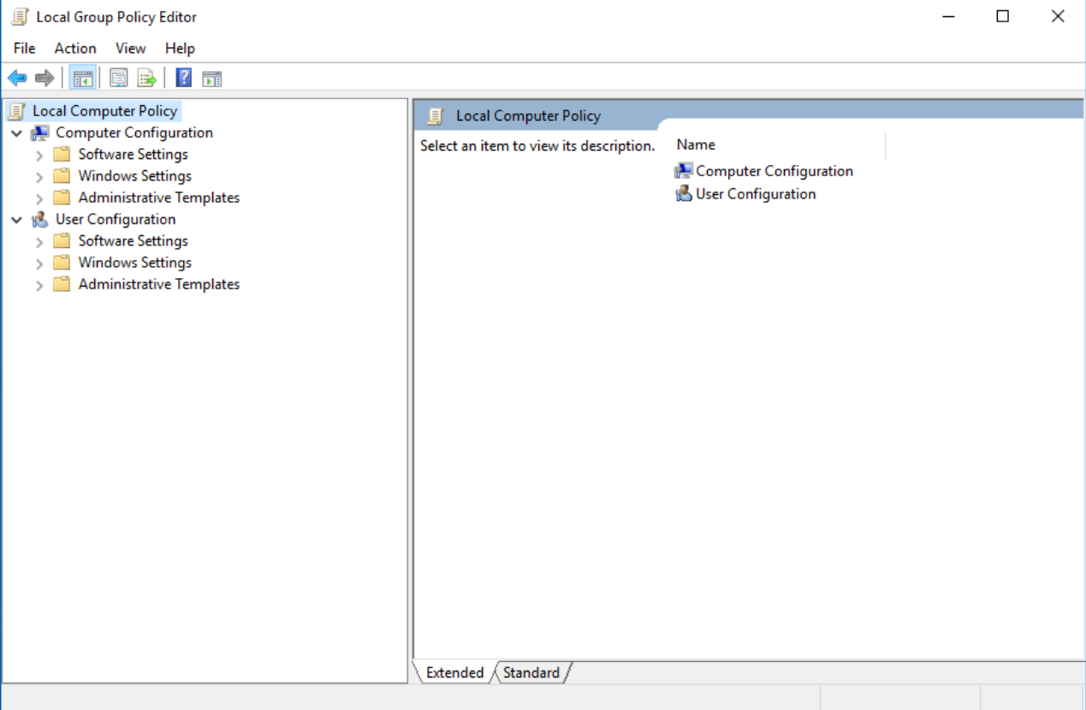This screenshot has width=1086, height=710.
Task: Click the Properties toolbar icon
Action: pos(119,79)
